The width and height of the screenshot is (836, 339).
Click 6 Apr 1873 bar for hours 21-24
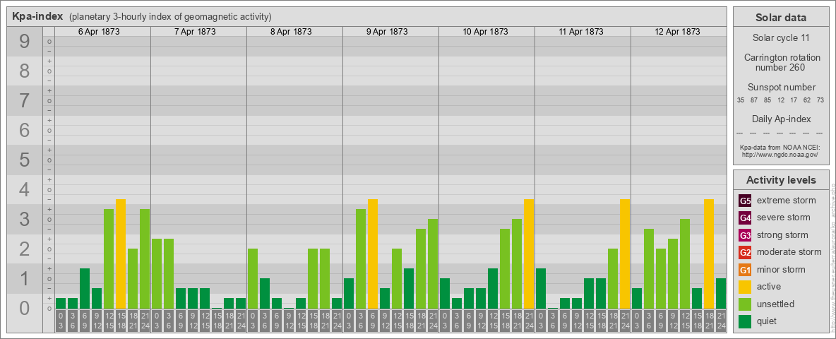pyautogui.click(x=145, y=258)
